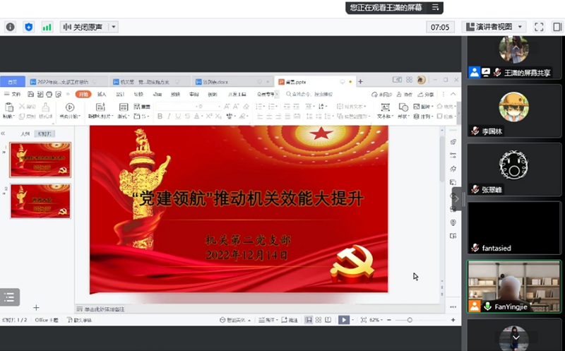This screenshot has height=351, width=565.
Task: Select slide 1 thumbnail
Action: tap(40, 160)
